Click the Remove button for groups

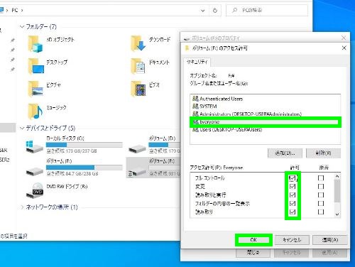click(323, 153)
